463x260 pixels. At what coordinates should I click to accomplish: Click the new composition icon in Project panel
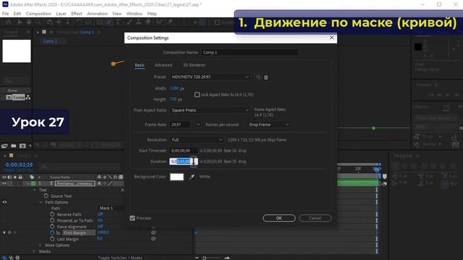pyautogui.click(x=22, y=146)
